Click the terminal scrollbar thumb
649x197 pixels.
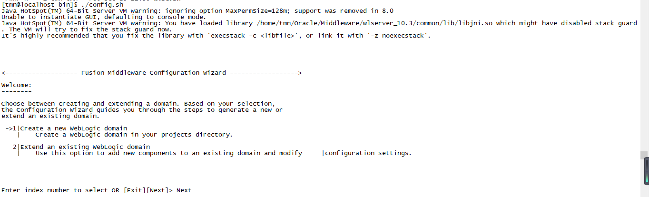[x=643, y=155]
